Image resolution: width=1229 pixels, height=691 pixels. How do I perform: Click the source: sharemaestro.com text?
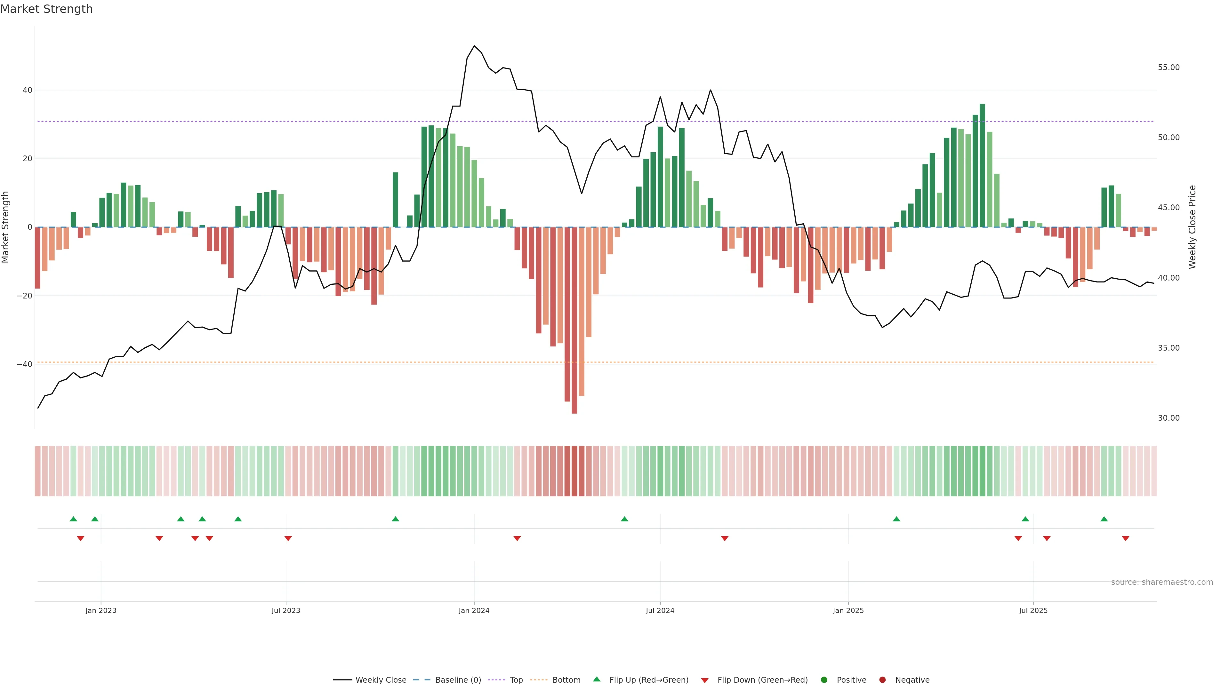tap(1162, 582)
